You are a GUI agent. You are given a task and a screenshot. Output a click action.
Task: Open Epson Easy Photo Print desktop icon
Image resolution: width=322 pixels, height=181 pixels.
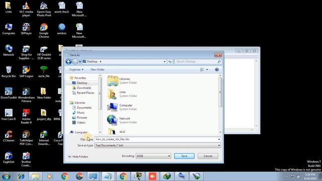pyautogui.click(x=44, y=10)
